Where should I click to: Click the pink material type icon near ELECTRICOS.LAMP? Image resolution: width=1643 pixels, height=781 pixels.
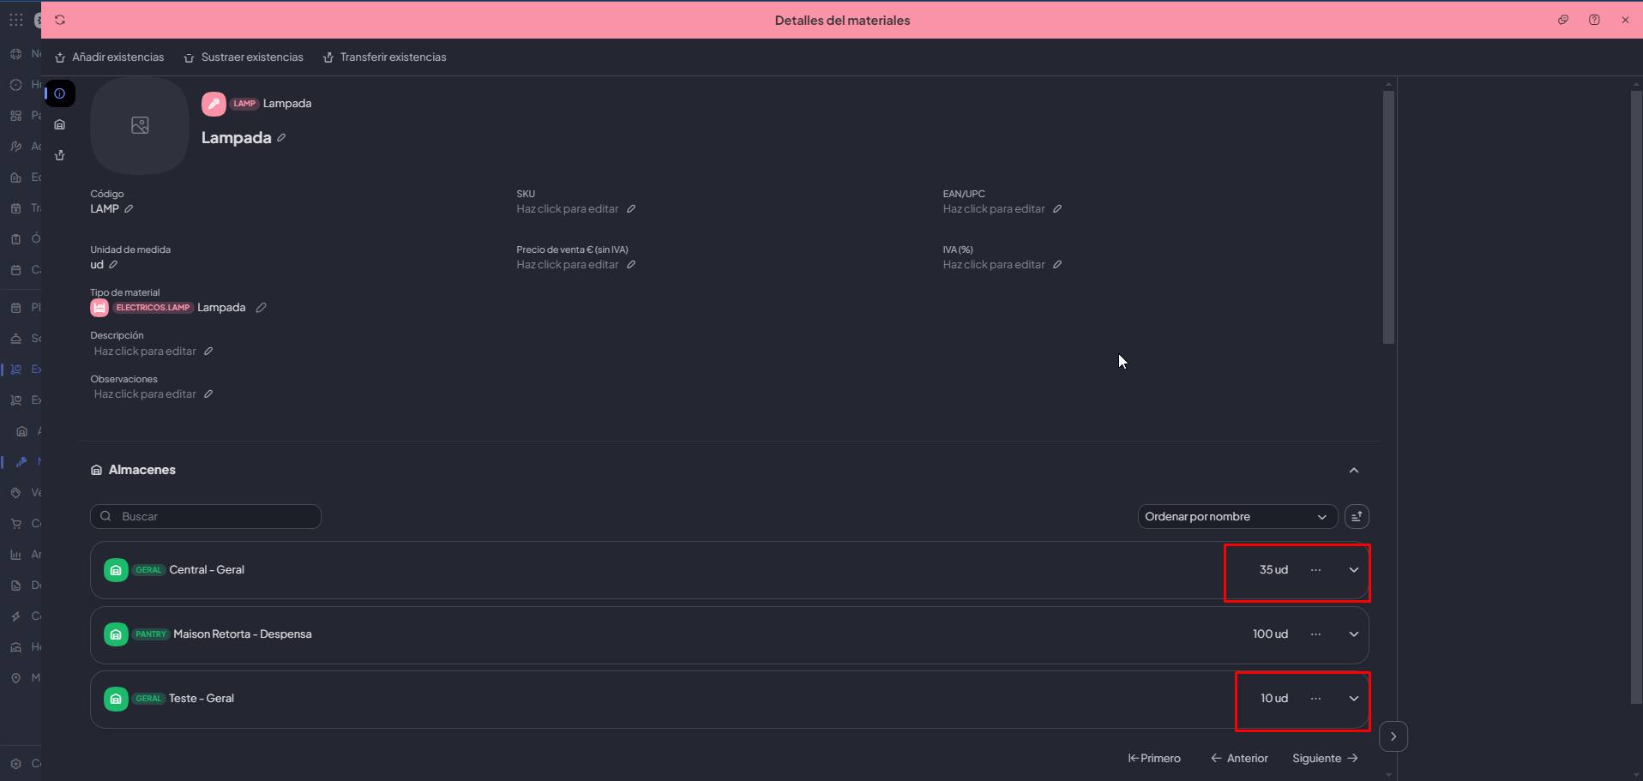[x=99, y=308]
